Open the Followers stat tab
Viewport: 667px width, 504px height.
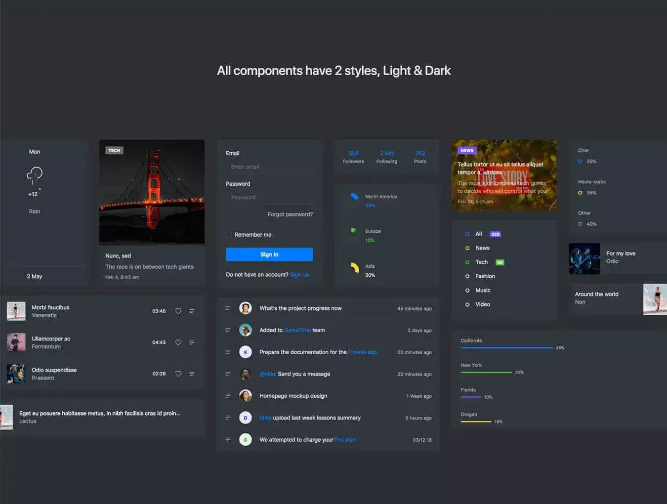click(353, 157)
